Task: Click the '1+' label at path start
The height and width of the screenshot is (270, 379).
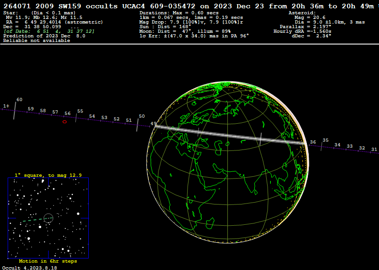Action: pos(6,106)
